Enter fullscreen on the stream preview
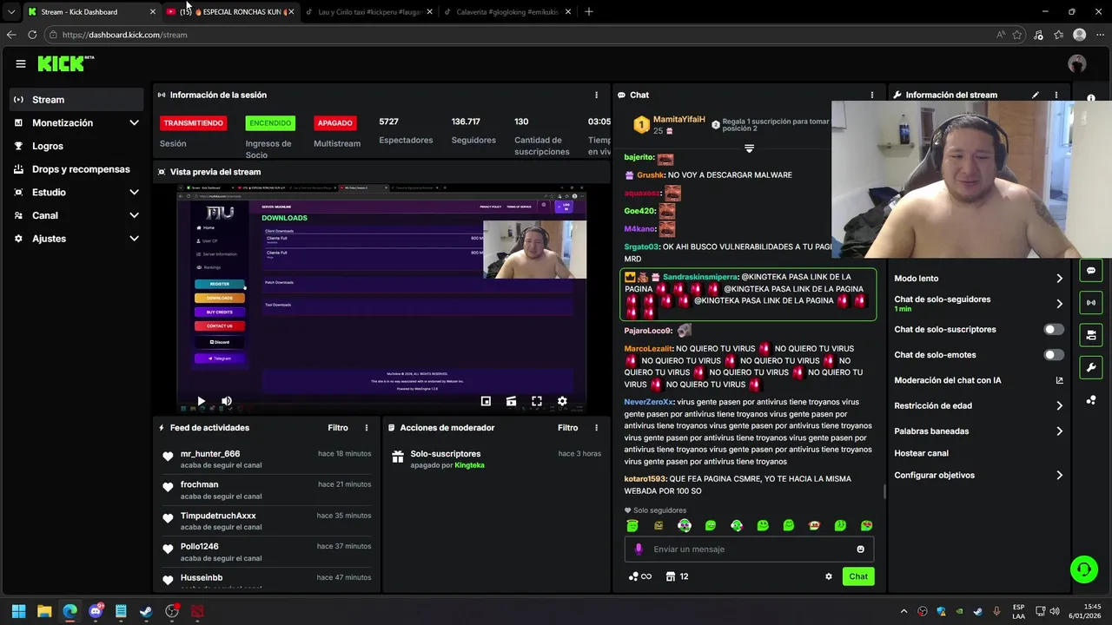Viewport: 1112px width, 625px height. click(537, 401)
